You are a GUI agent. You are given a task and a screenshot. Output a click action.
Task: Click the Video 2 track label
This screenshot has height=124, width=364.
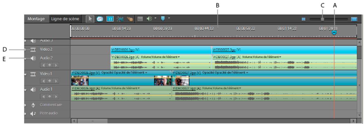[x=46, y=49]
